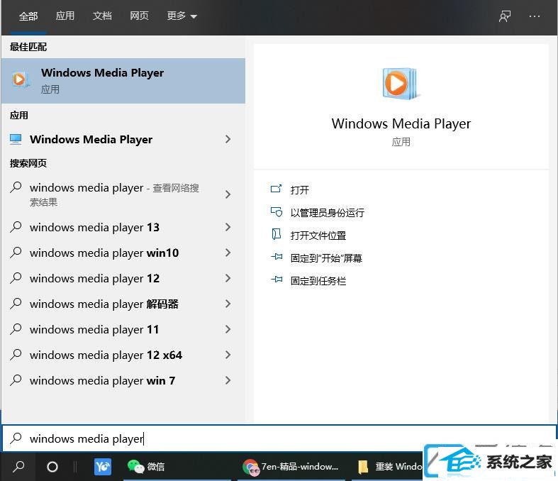Click search icon beside 'windows media player win 7'

[x=16, y=380]
